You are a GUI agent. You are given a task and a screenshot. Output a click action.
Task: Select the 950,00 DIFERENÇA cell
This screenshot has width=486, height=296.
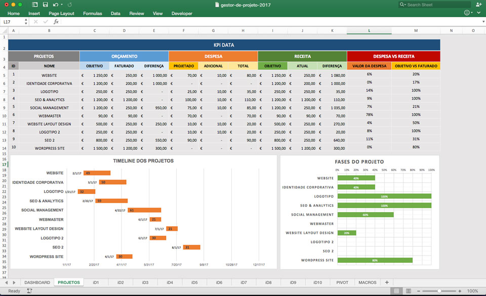point(154,108)
